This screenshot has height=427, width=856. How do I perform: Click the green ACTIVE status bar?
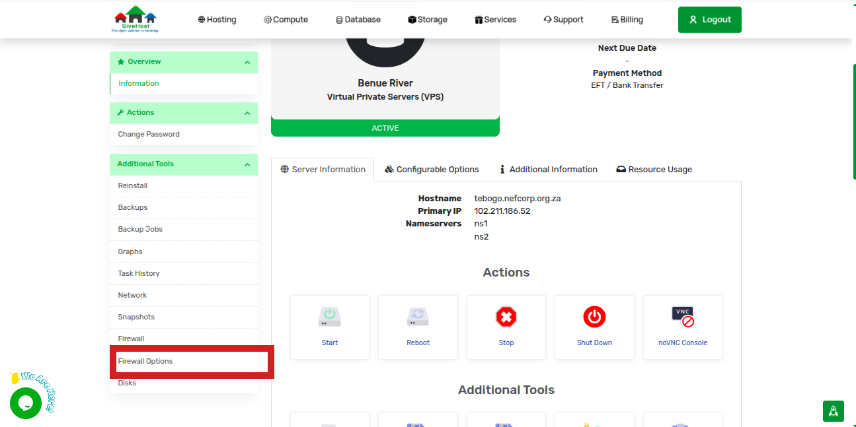pos(385,127)
